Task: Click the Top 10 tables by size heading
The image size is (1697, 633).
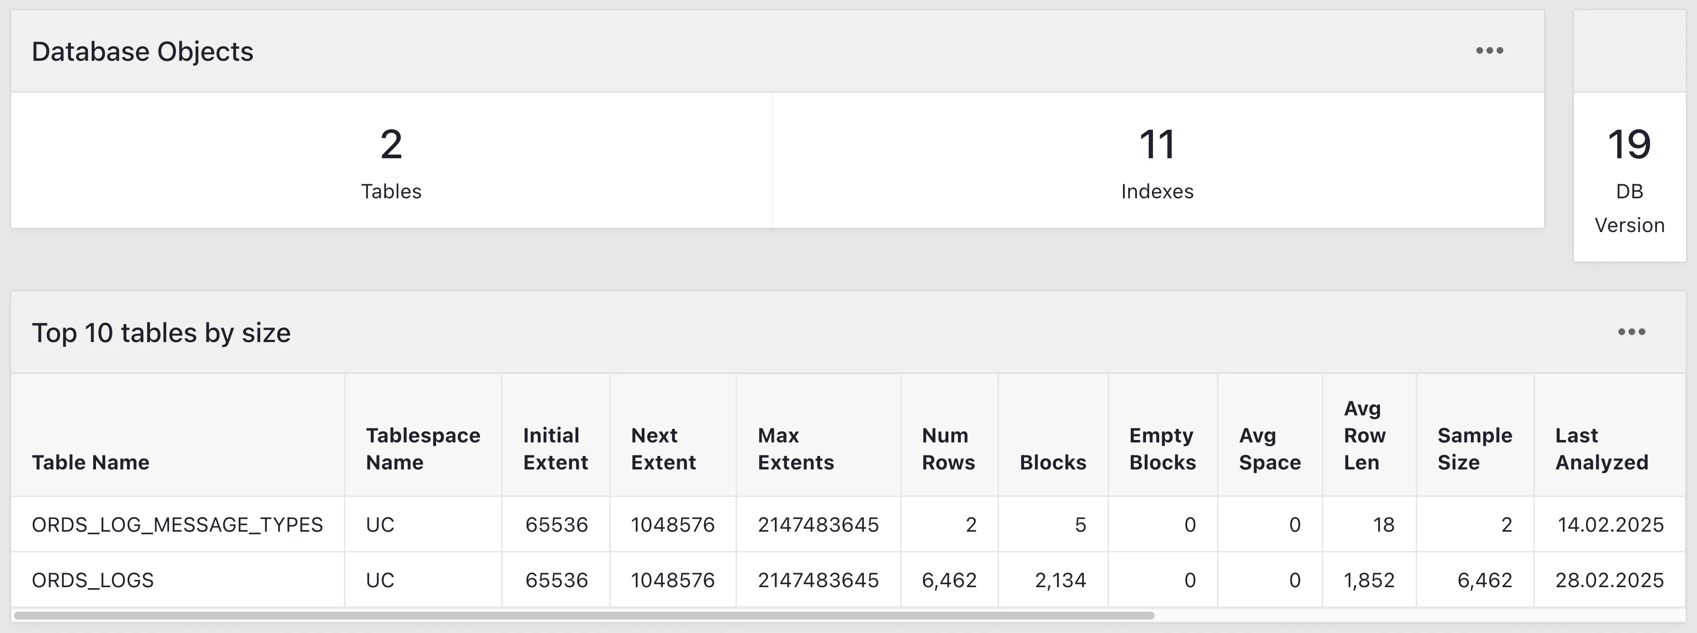Action: point(163,332)
